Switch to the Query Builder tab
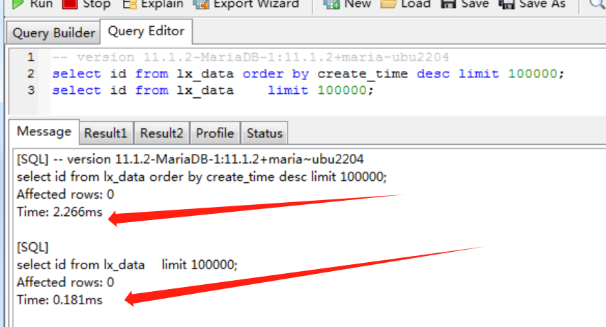This screenshot has height=327, width=606. pos(53,33)
